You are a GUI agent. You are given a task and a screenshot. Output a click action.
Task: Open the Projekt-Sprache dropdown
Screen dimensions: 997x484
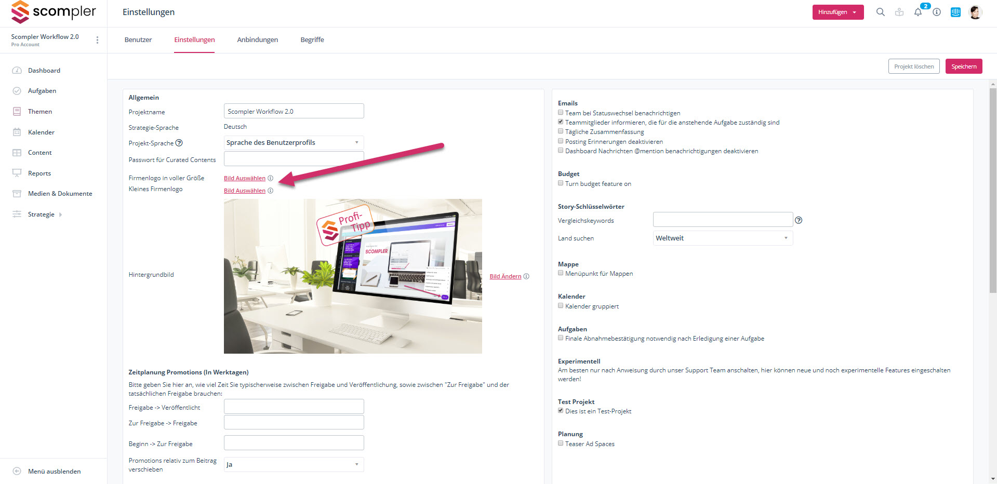tap(294, 143)
